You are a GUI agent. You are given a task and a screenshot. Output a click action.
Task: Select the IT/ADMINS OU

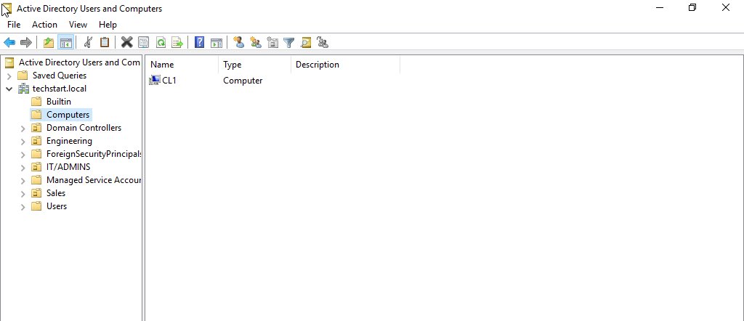pyautogui.click(x=68, y=167)
